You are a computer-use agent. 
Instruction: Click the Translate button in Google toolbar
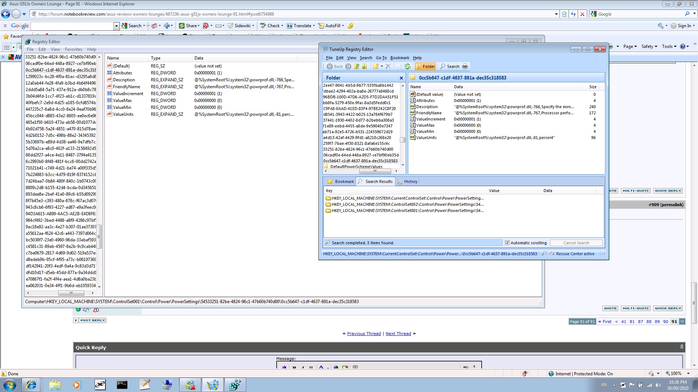click(301, 26)
